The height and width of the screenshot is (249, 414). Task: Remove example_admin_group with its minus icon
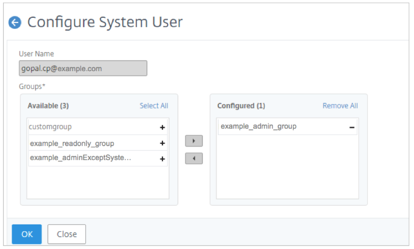[352, 127]
